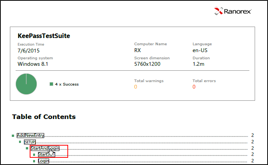The width and height of the screenshot is (268, 165).
Task: Click the Language label
Action: 202,44
